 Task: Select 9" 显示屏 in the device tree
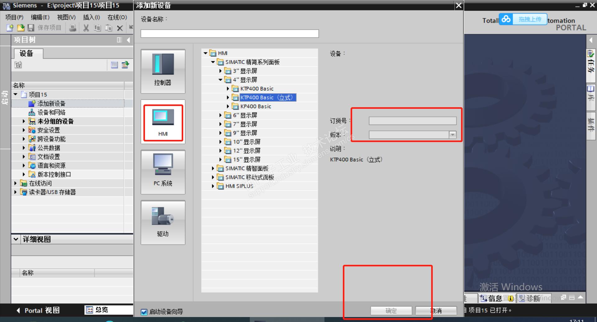point(245,133)
